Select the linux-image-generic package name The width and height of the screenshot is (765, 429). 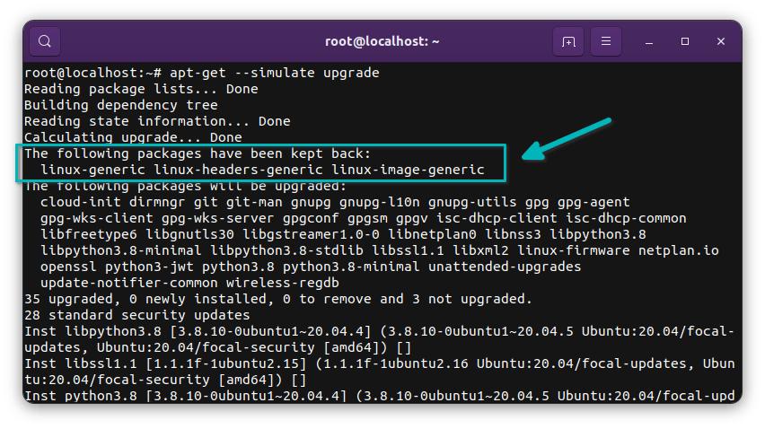pos(408,170)
